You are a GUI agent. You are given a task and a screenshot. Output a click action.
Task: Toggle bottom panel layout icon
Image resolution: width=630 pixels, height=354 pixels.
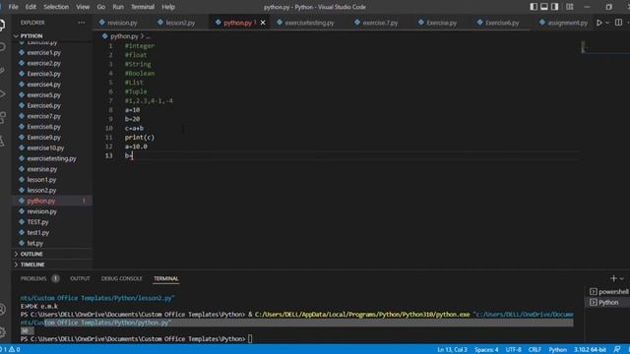(x=544, y=7)
